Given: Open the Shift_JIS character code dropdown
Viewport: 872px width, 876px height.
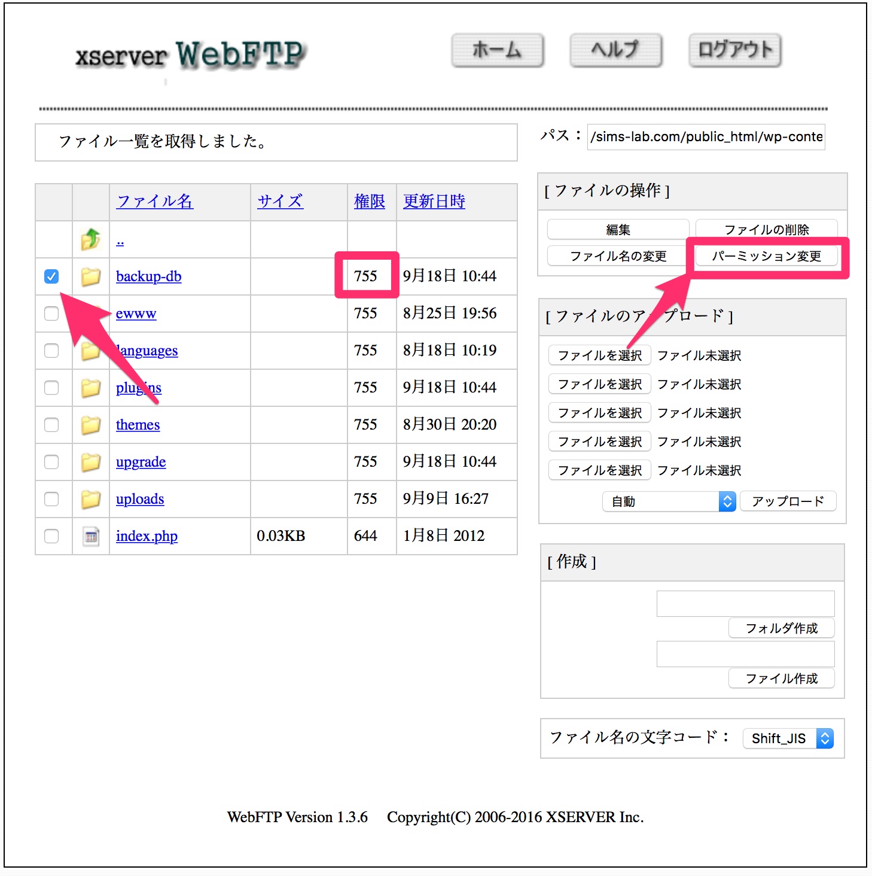Looking at the screenshot, I should coord(788,738).
